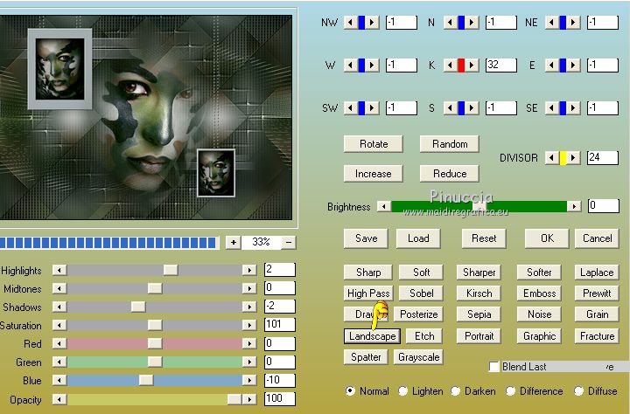Apply the Grain preset
630x414 pixels.
597,314
